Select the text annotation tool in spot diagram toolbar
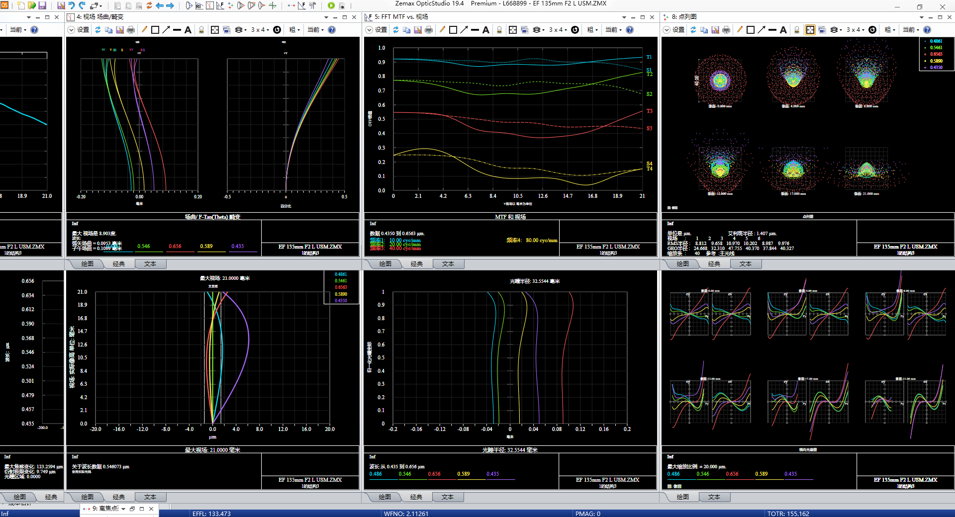 783,30
